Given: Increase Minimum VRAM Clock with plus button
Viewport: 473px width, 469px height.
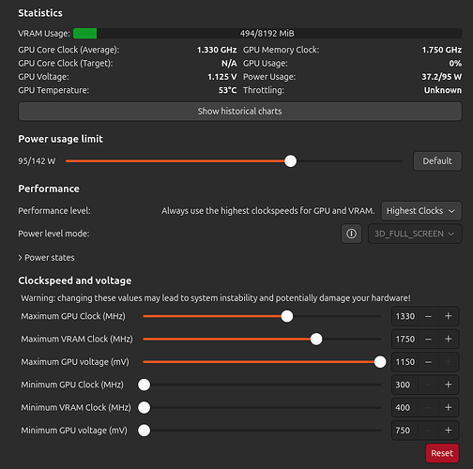Looking at the screenshot, I should pyautogui.click(x=449, y=407).
